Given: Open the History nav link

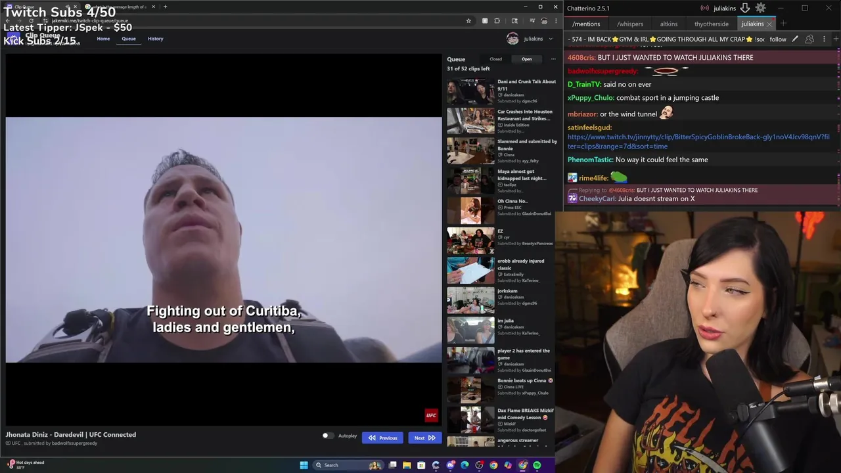Looking at the screenshot, I should (156, 39).
